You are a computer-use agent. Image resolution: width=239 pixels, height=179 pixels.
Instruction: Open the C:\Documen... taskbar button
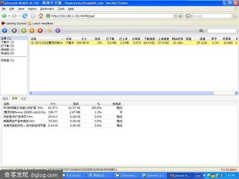(126, 175)
